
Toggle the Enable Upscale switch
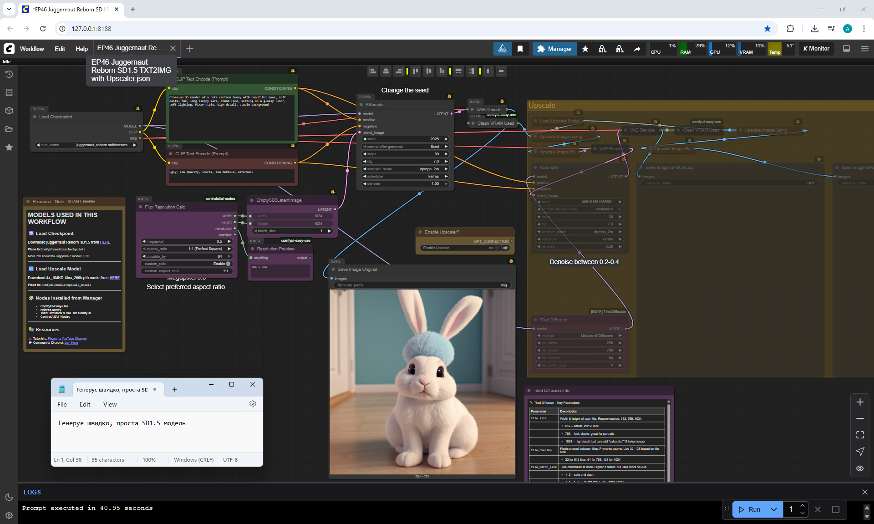click(x=497, y=248)
